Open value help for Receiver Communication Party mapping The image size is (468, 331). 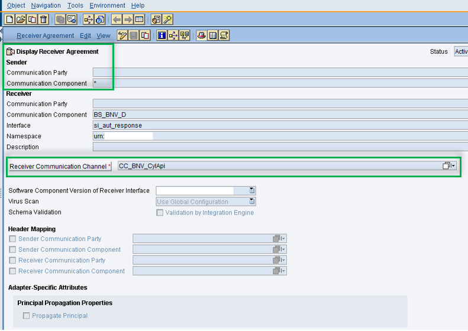[x=279, y=260]
